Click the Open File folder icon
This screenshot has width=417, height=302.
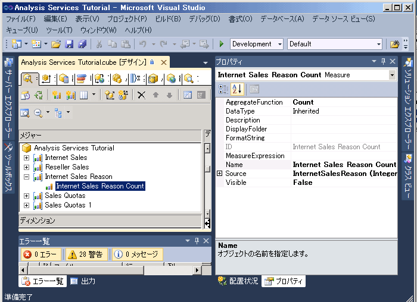pyautogui.click(x=56, y=44)
